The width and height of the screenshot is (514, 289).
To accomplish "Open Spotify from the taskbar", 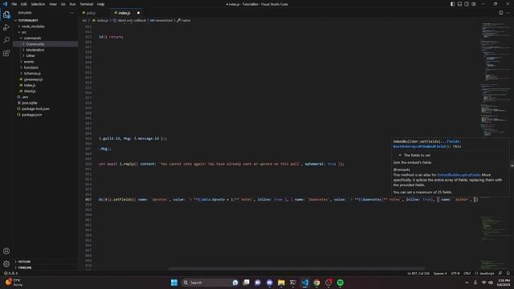I will point(341,283).
